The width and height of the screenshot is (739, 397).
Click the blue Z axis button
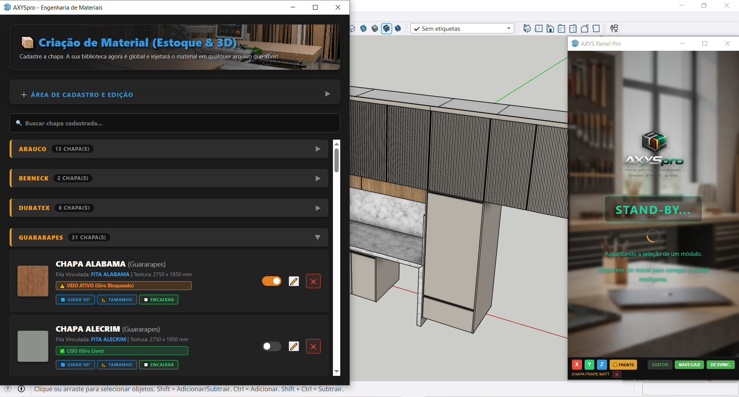click(x=602, y=365)
